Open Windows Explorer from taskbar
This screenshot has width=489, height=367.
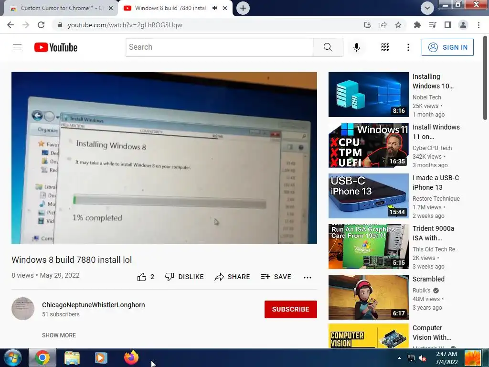tap(72, 357)
